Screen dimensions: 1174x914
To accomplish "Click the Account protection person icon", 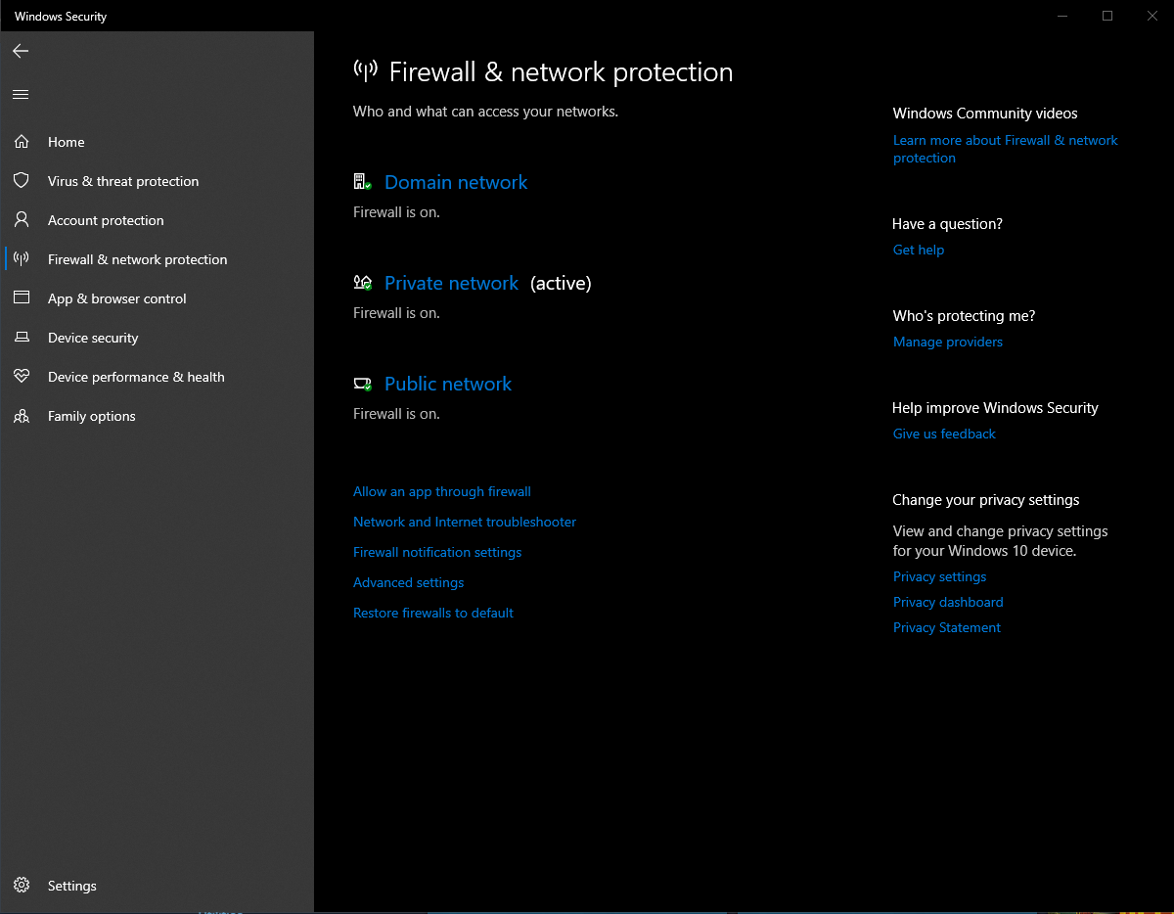I will [22, 220].
